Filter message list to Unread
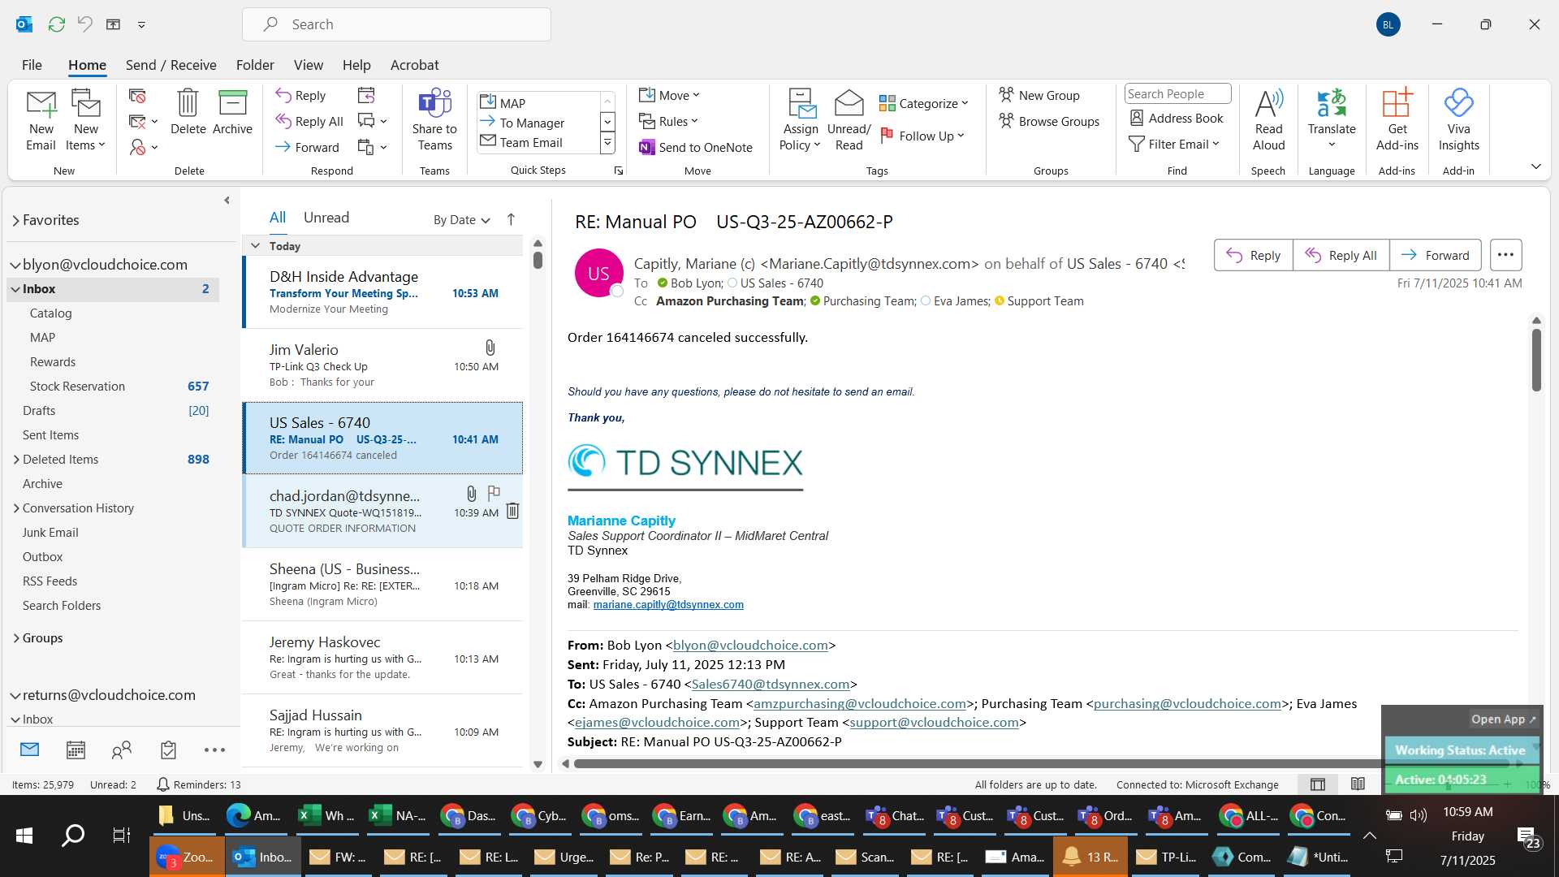 (326, 218)
